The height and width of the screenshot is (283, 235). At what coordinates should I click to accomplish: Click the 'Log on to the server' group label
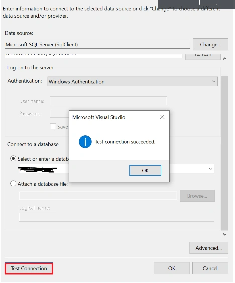click(30, 68)
